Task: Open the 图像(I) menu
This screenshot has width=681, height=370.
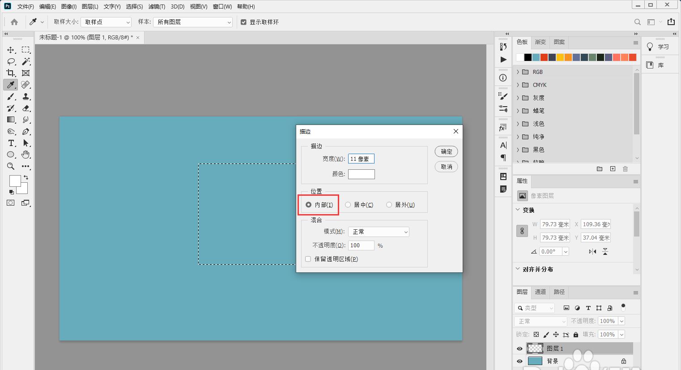Action: point(69,7)
